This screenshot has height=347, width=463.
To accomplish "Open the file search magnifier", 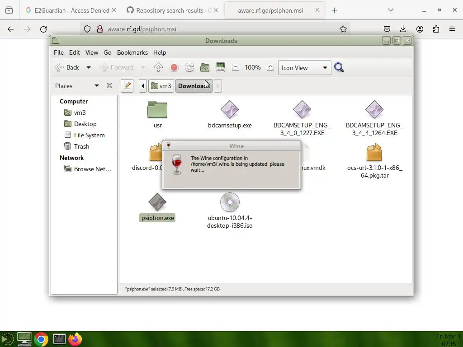I will (339, 68).
